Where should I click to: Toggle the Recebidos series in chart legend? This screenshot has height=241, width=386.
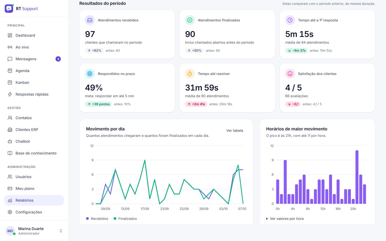click(x=97, y=219)
